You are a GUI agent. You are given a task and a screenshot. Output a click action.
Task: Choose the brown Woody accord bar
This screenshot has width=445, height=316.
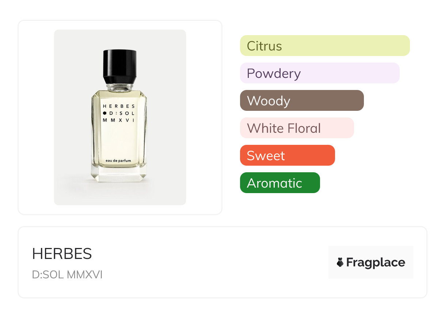point(302,101)
